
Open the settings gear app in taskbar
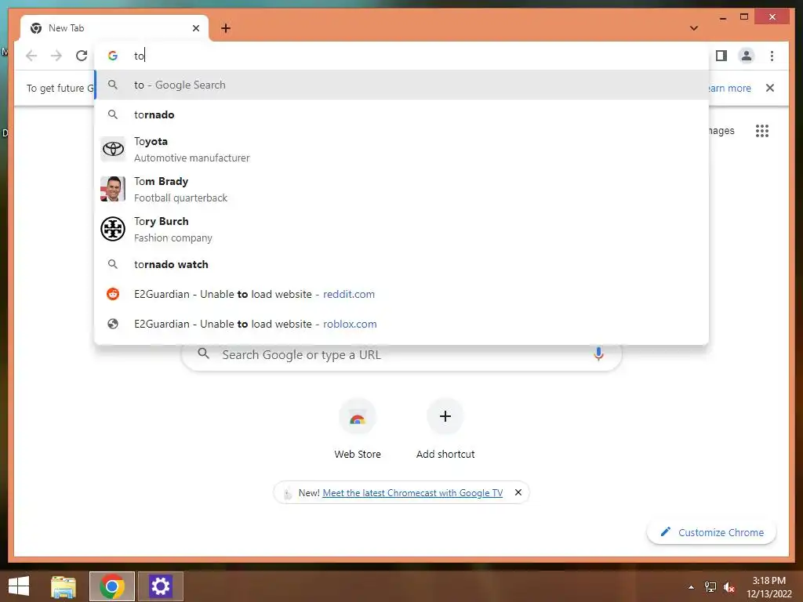click(x=160, y=586)
